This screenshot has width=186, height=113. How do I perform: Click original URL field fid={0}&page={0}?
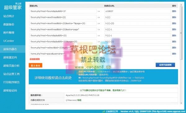pyautogui.click(x=63, y=42)
